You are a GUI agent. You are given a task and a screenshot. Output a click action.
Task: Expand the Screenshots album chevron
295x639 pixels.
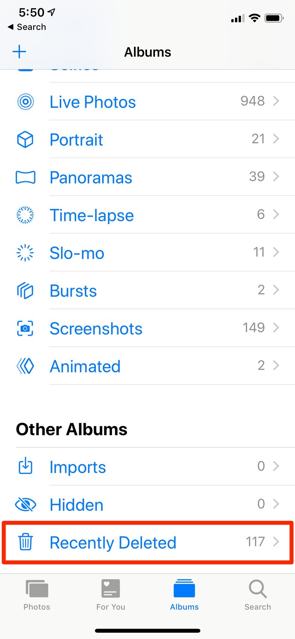pos(276,328)
